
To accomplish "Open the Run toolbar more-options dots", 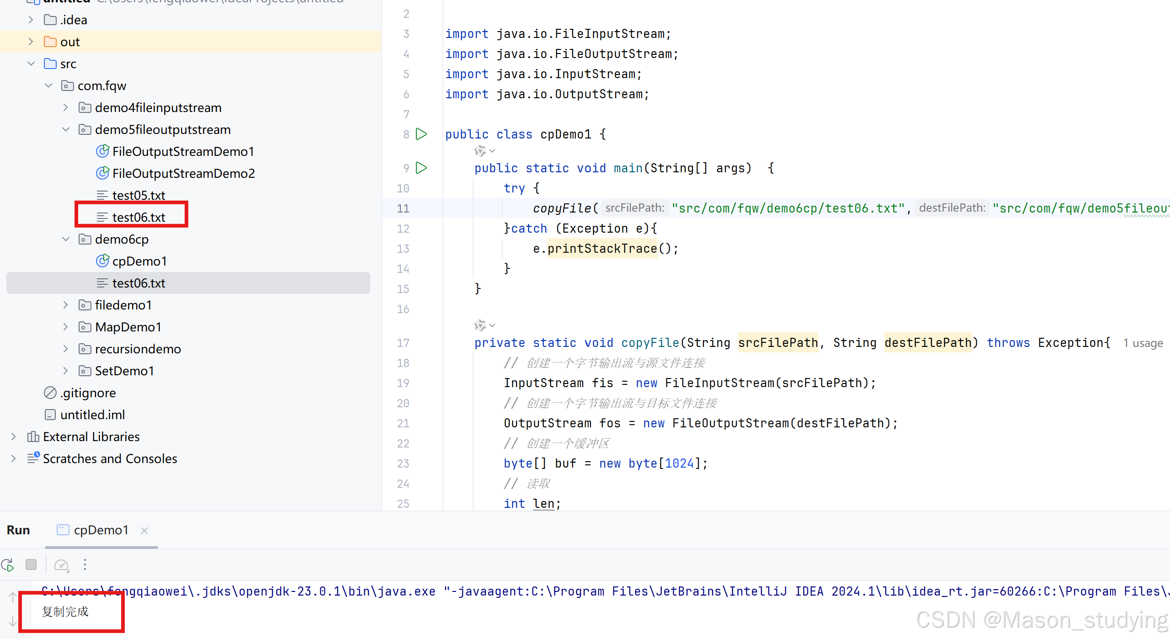I will [85, 565].
